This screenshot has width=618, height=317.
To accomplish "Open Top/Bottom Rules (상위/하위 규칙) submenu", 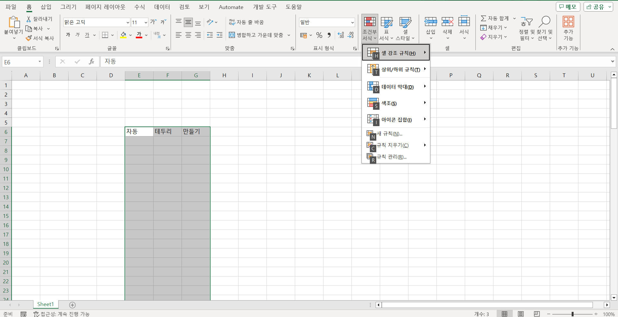I will pyautogui.click(x=396, y=69).
